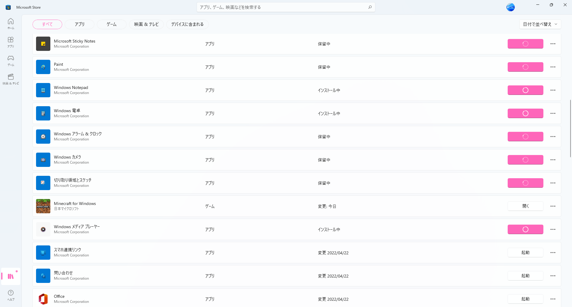This screenshot has height=307, width=572.
Task: Select the ゲーム filter tab
Action: pos(112,24)
